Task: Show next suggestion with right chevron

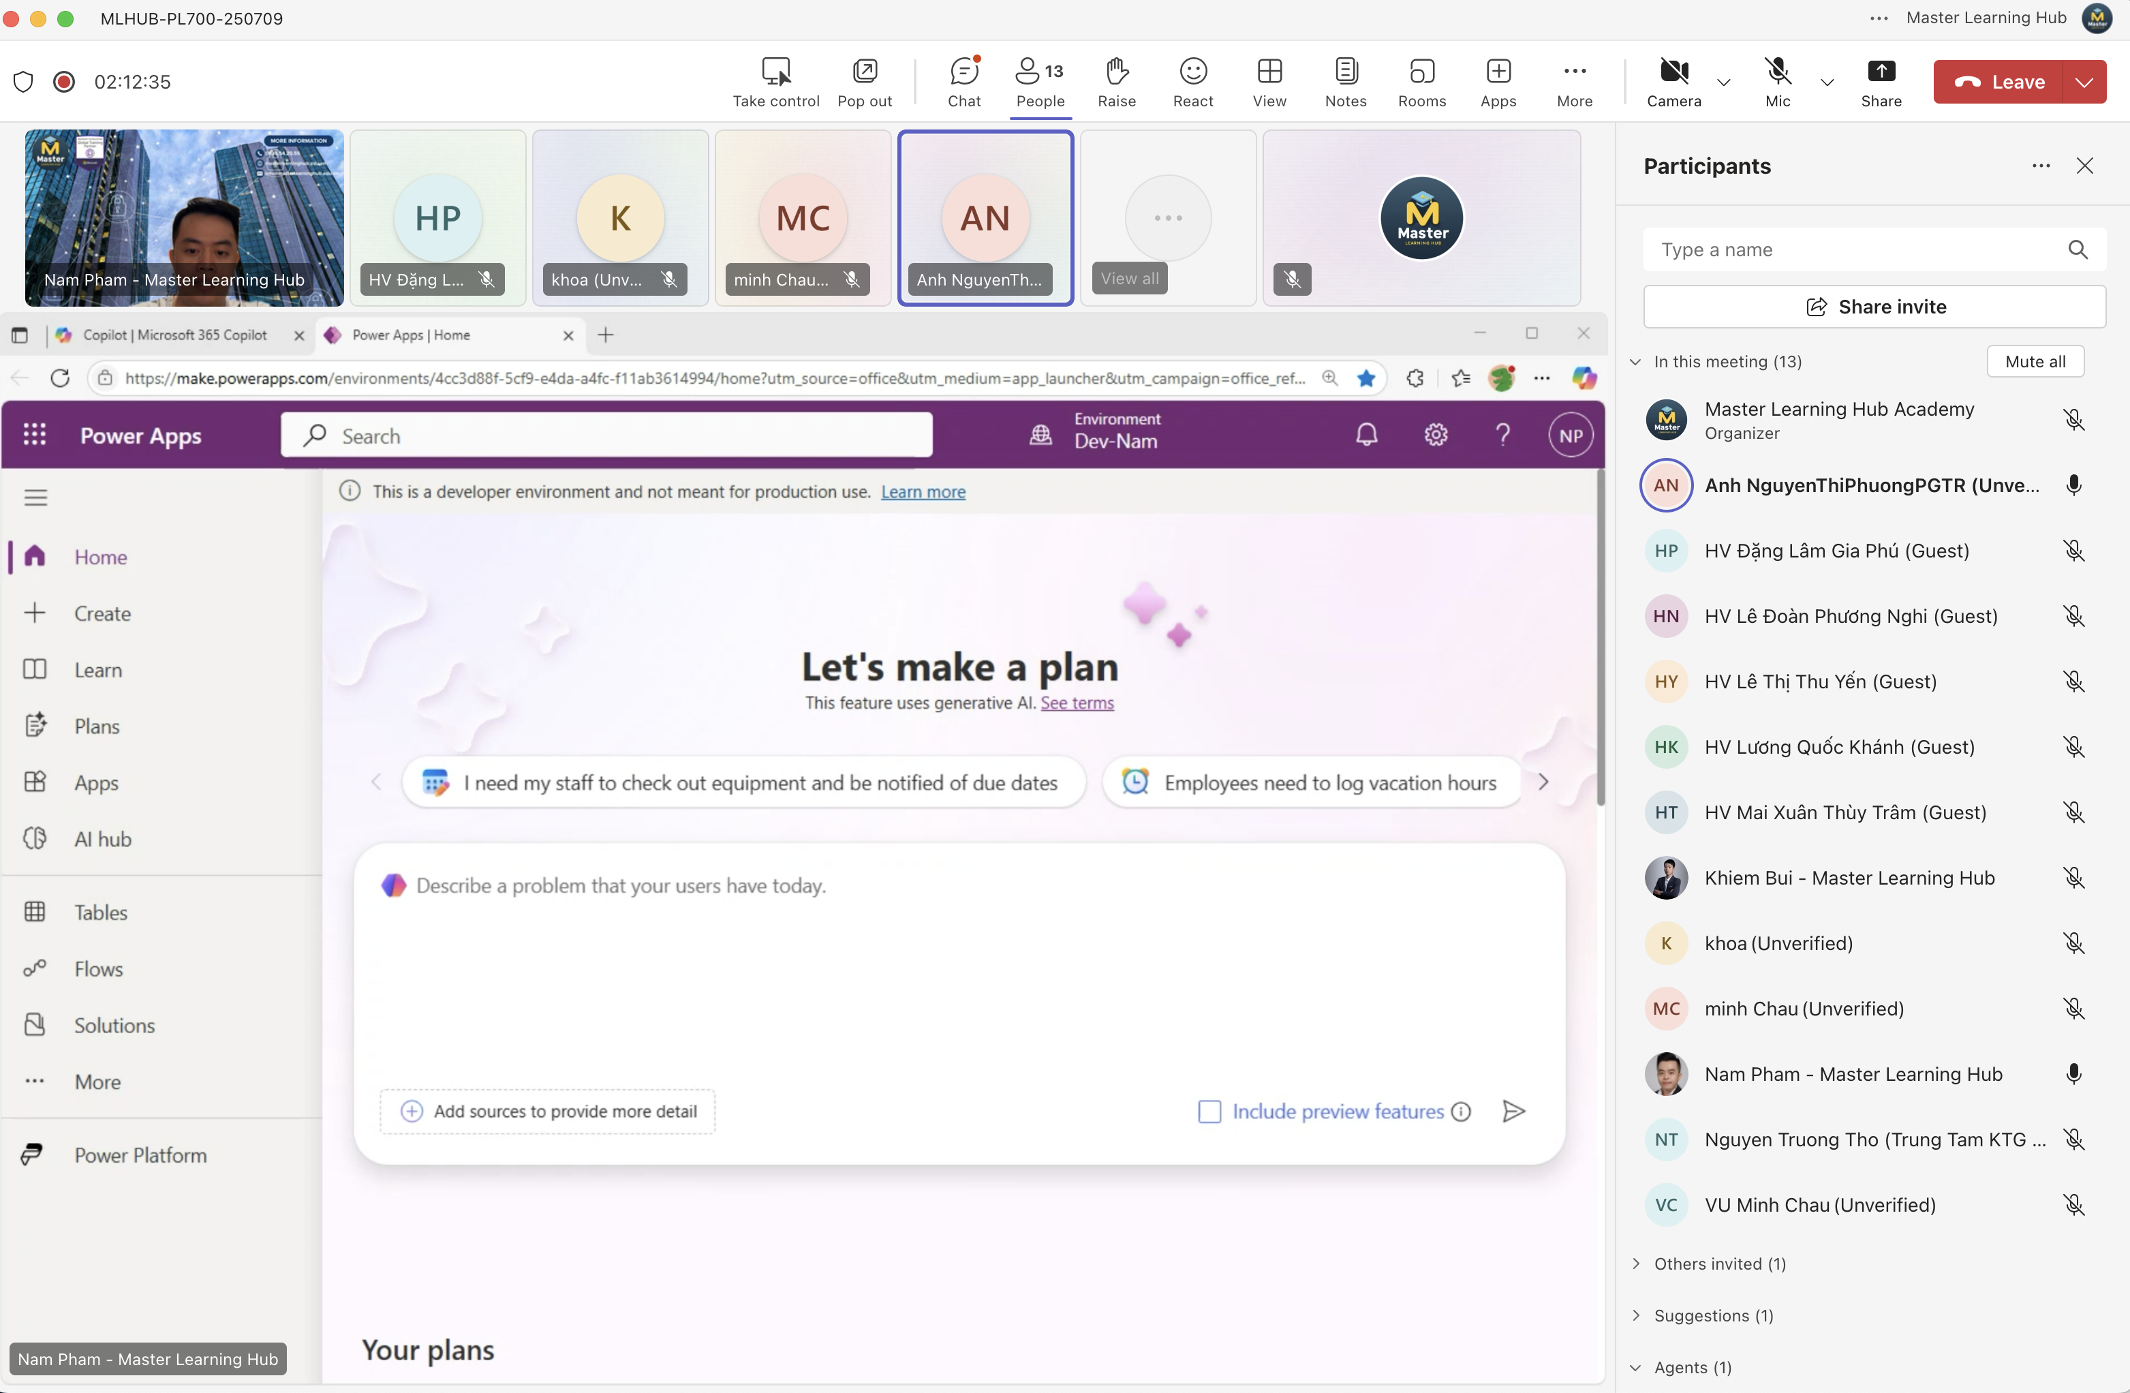Action: (1543, 782)
